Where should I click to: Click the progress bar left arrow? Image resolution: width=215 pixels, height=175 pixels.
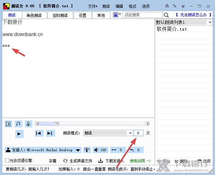point(37,124)
